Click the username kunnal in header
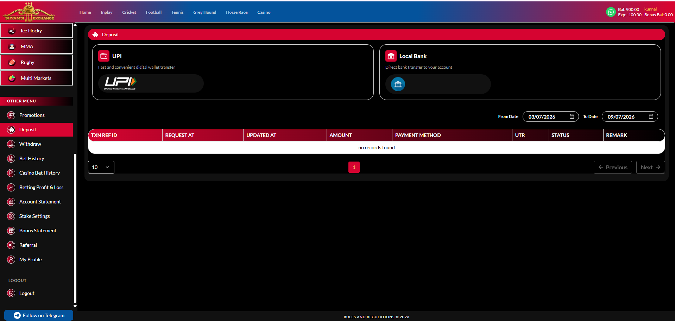The image size is (675, 321). (650, 9)
